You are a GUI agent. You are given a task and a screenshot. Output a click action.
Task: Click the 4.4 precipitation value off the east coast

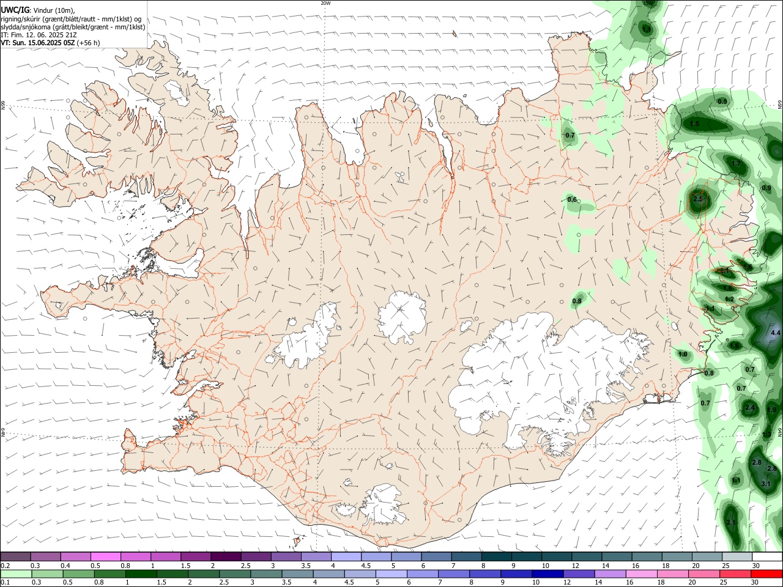(776, 333)
